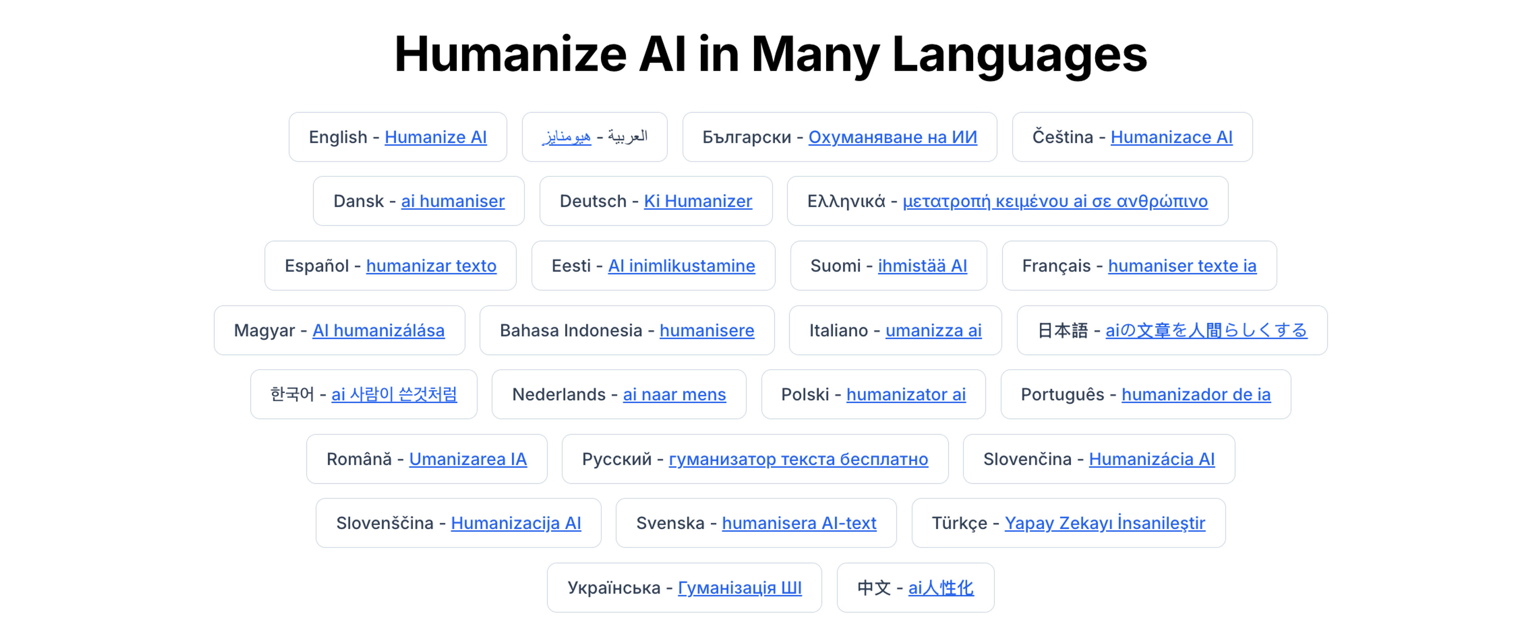Image resolution: width=1513 pixels, height=644 pixels.
Task: Open the Slovenčina 'Humanizácia AI' link
Action: 1151,459
